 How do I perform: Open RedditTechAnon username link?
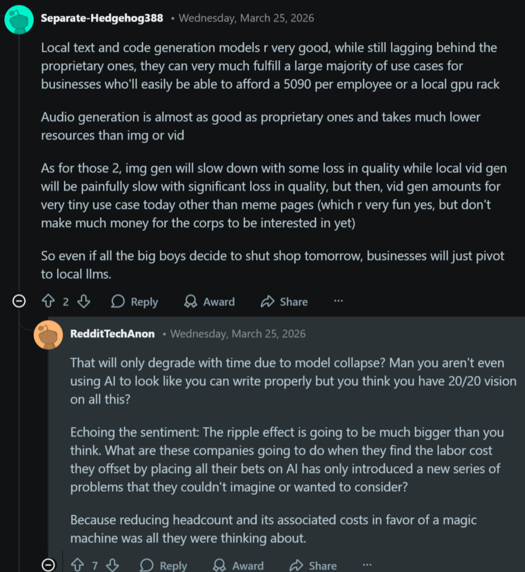[x=112, y=334]
